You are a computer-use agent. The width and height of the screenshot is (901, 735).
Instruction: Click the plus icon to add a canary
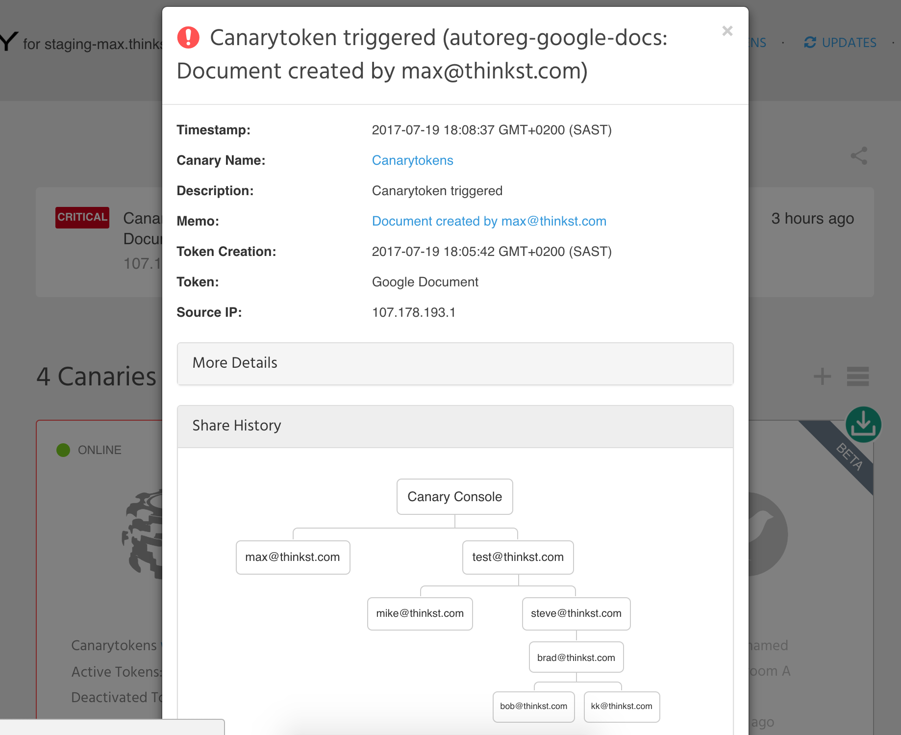click(x=822, y=377)
